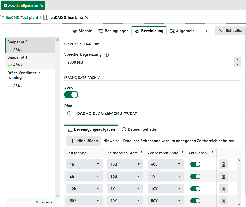Click the Hinzufügen button
The image size is (246, 207).
coord(84,141)
